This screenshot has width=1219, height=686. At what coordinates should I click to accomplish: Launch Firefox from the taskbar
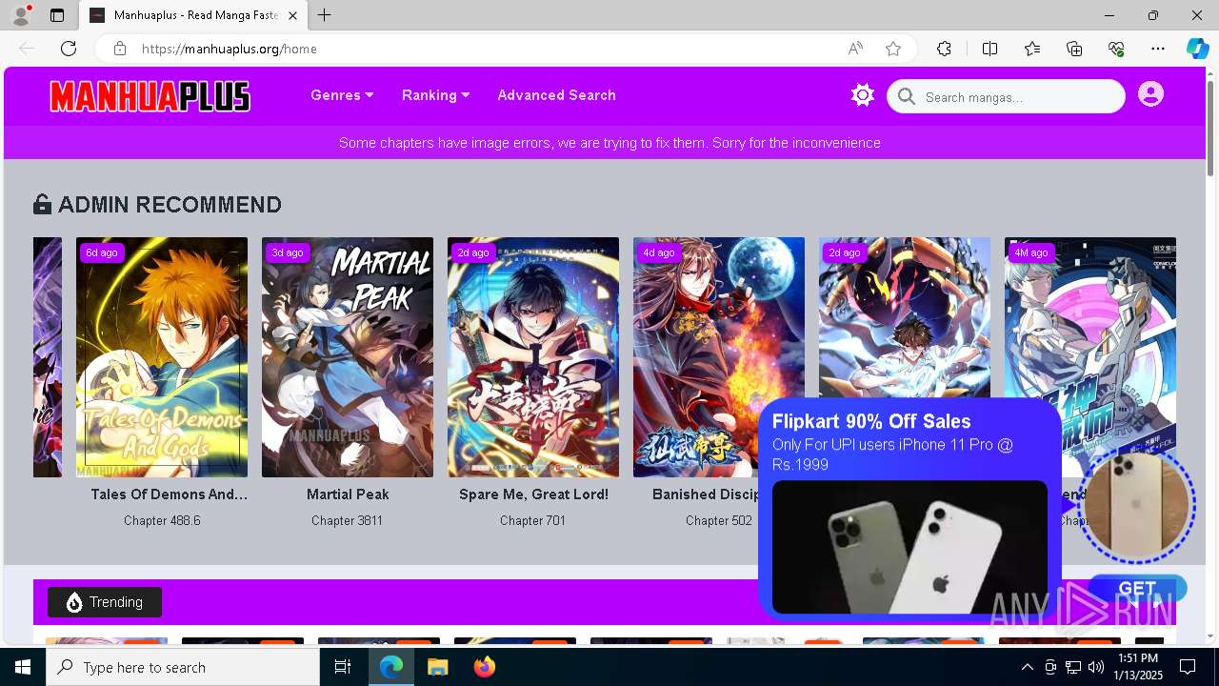(x=484, y=667)
